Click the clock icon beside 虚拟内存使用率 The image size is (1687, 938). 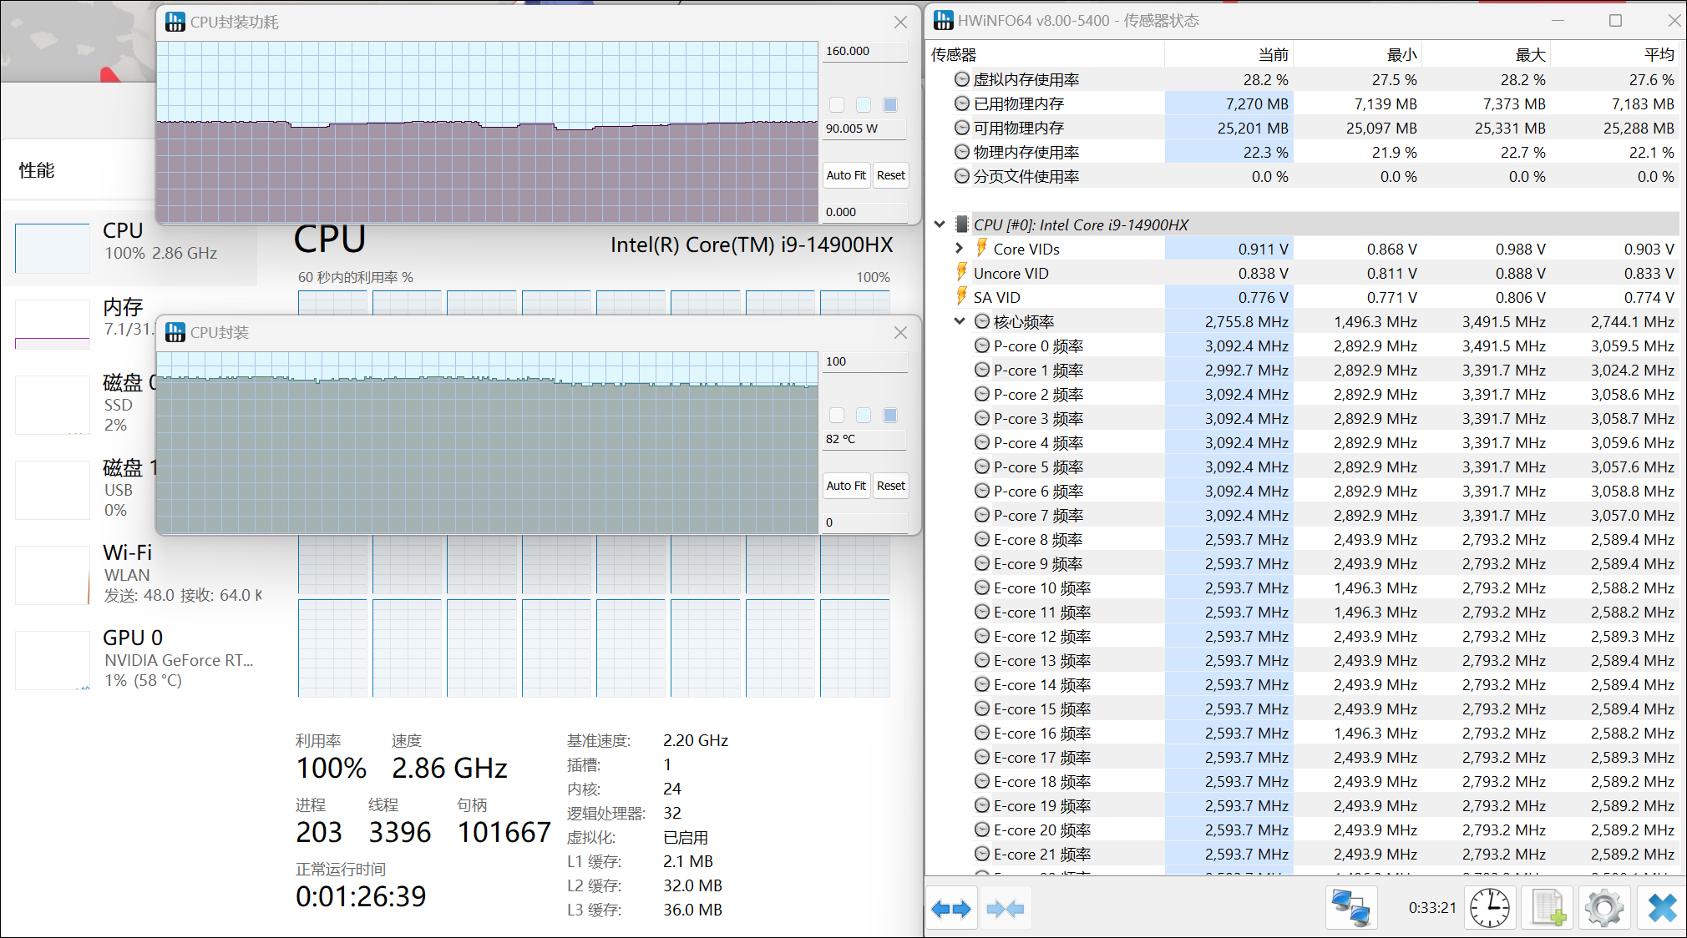[962, 79]
